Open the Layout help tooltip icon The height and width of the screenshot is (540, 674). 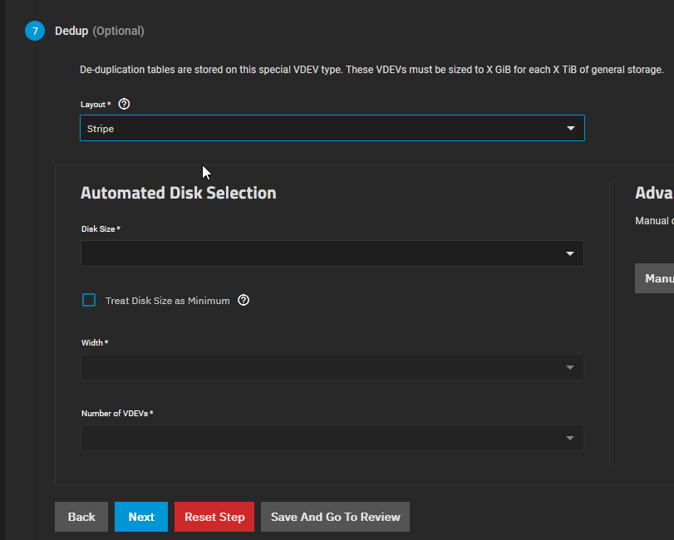pos(125,104)
